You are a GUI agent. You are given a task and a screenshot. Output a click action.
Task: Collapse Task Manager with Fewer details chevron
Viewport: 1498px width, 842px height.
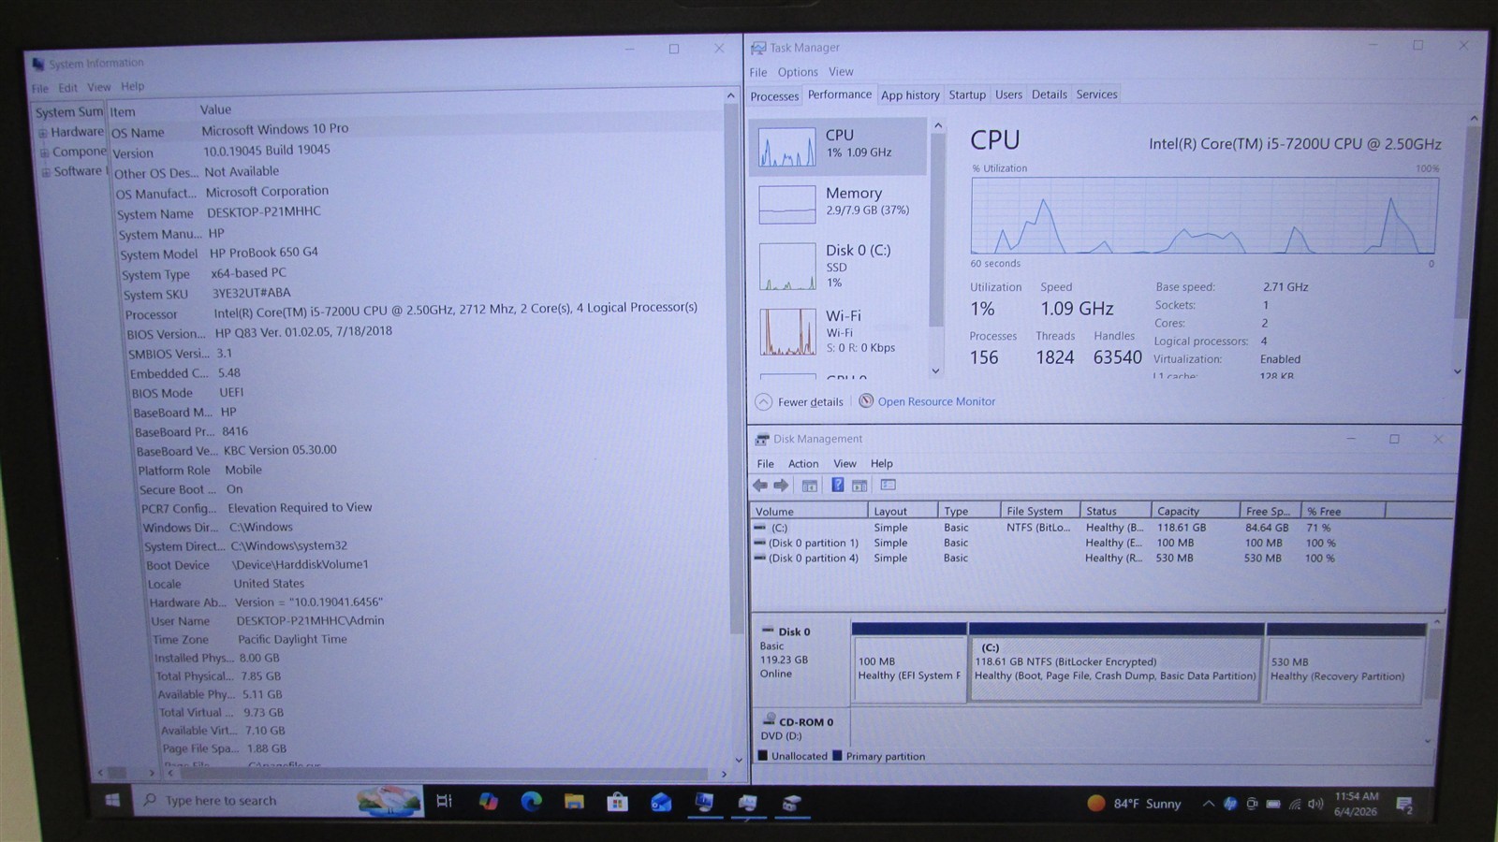coord(763,402)
